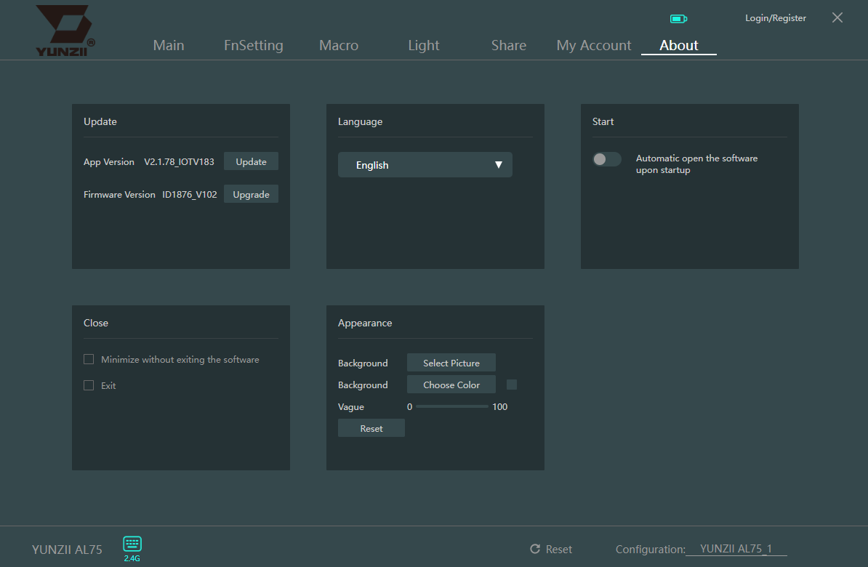Click the Vague blur slider track
868x567 pixels.
pyautogui.click(x=452, y=406)
